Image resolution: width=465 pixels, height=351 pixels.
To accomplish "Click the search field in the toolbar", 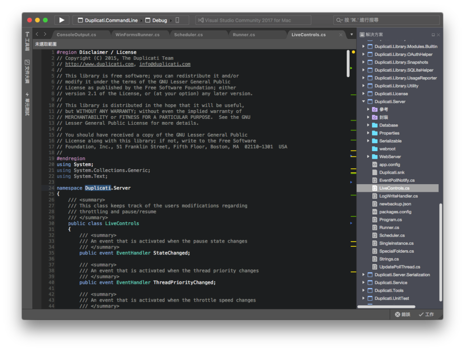I will pos(386,20).
